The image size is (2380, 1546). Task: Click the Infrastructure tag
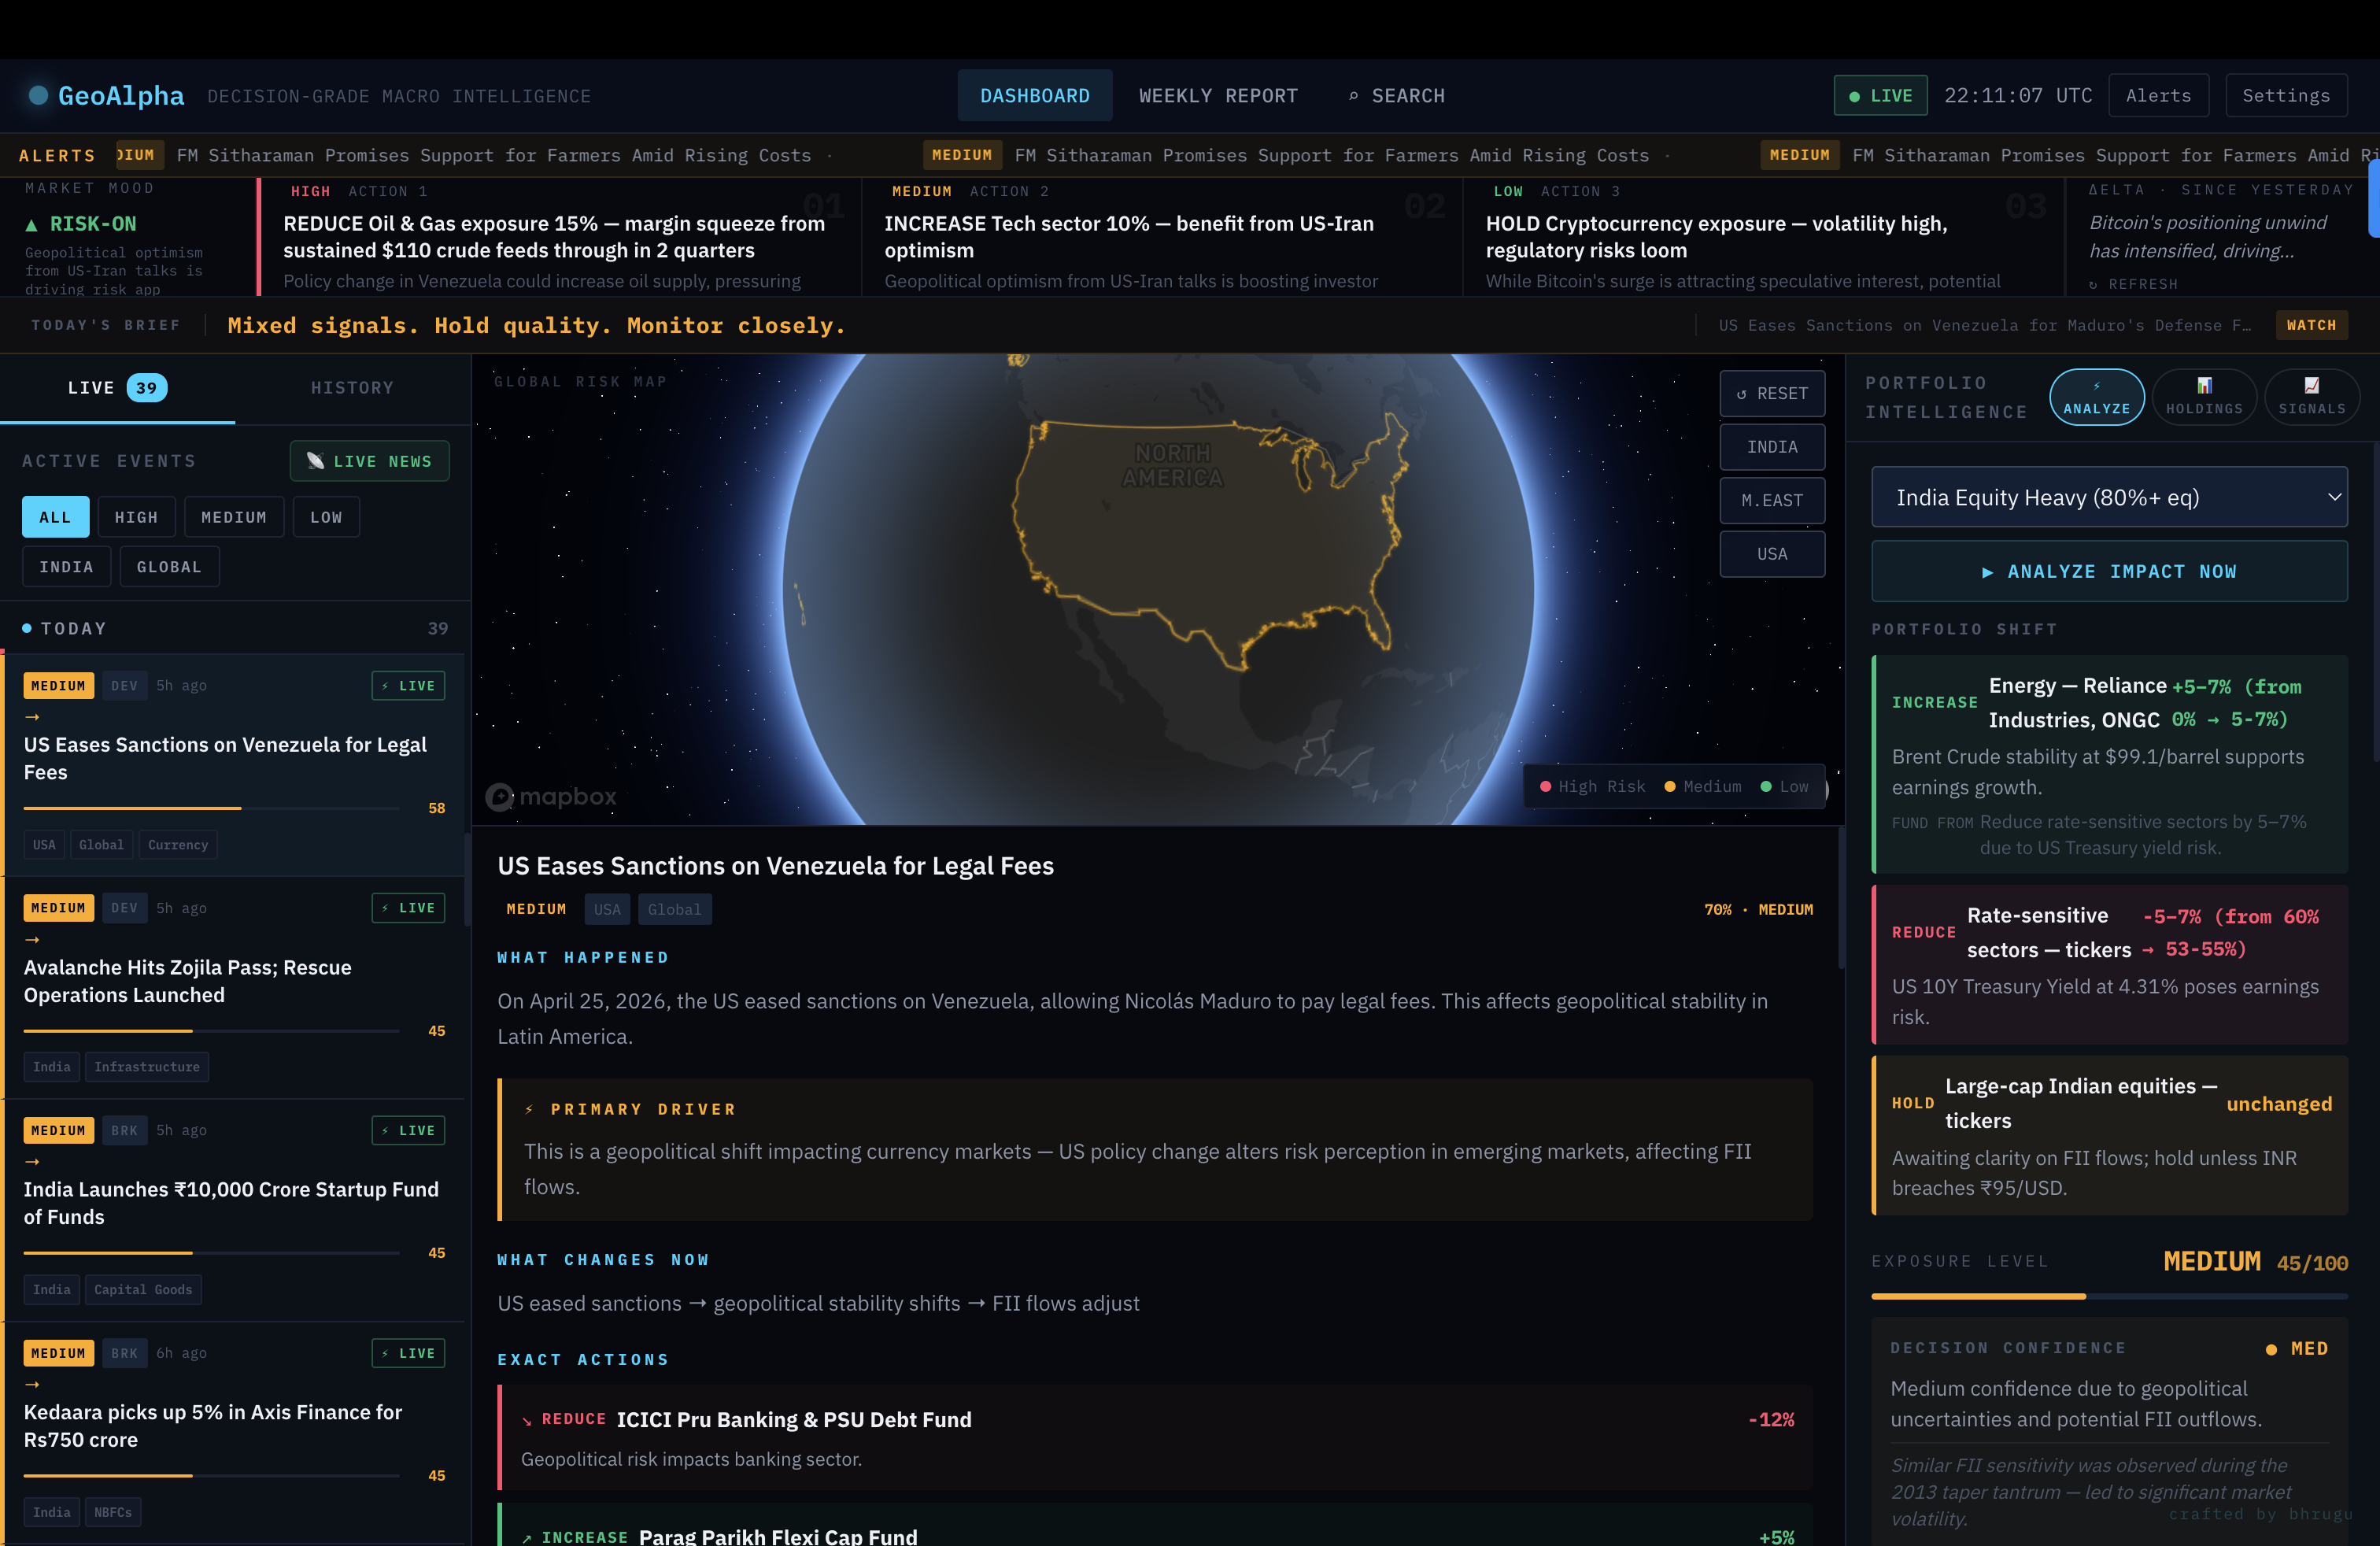147,1066
